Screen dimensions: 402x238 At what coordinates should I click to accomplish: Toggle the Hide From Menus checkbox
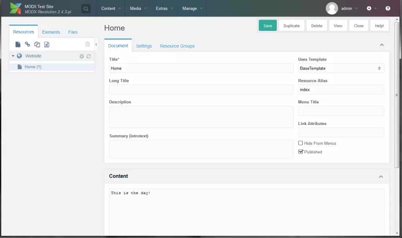point(300,143)
